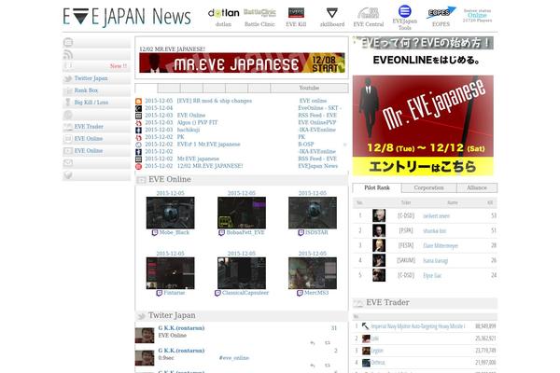This screenshot has height=373, width=560.
Task: Open the 'hachikuji' post link
Action: 189,130
